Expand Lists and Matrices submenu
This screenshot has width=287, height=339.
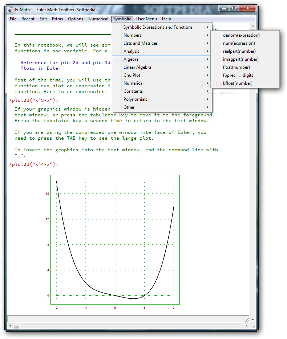tap(162, 43)
